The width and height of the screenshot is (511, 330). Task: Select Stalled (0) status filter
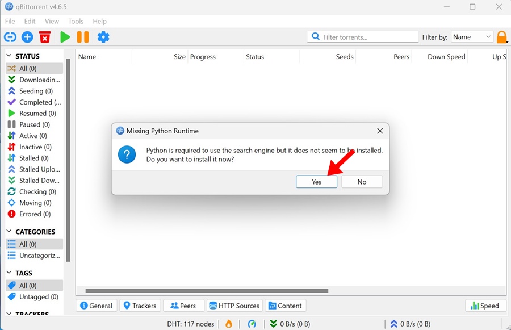point(34,158)
